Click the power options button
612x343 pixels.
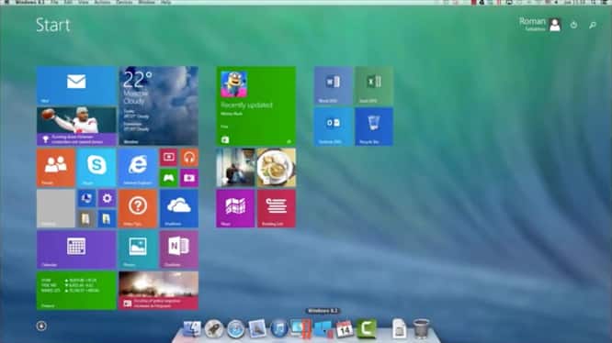point(573,25)
